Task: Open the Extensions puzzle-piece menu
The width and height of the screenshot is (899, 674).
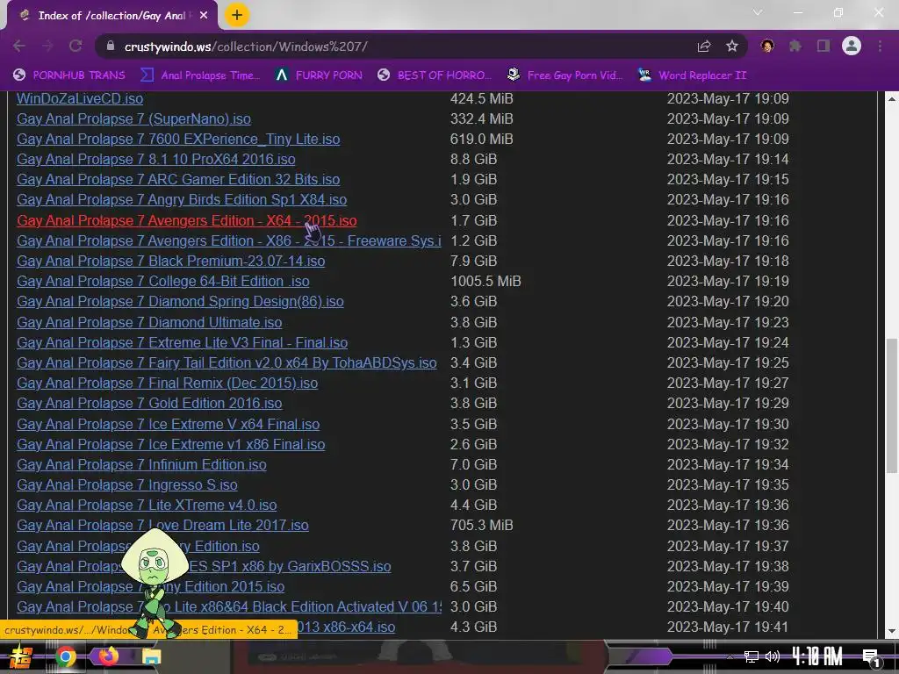Action: click(795, 46)
